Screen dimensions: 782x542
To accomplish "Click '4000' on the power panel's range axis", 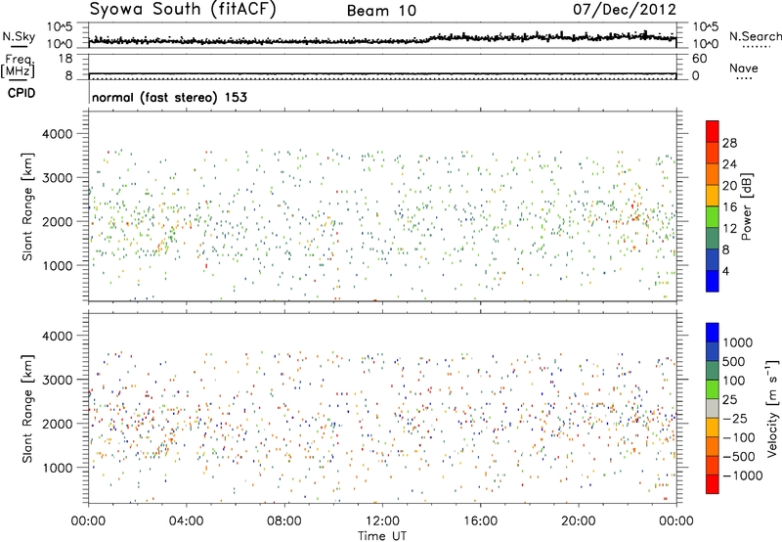I will [57, 134].
